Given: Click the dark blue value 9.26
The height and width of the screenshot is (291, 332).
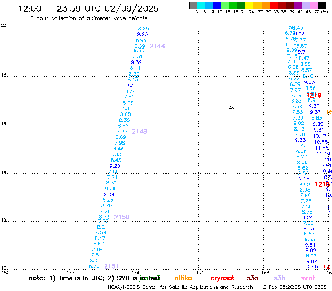Looking at the screenshot, I should [x=314, y=106].
